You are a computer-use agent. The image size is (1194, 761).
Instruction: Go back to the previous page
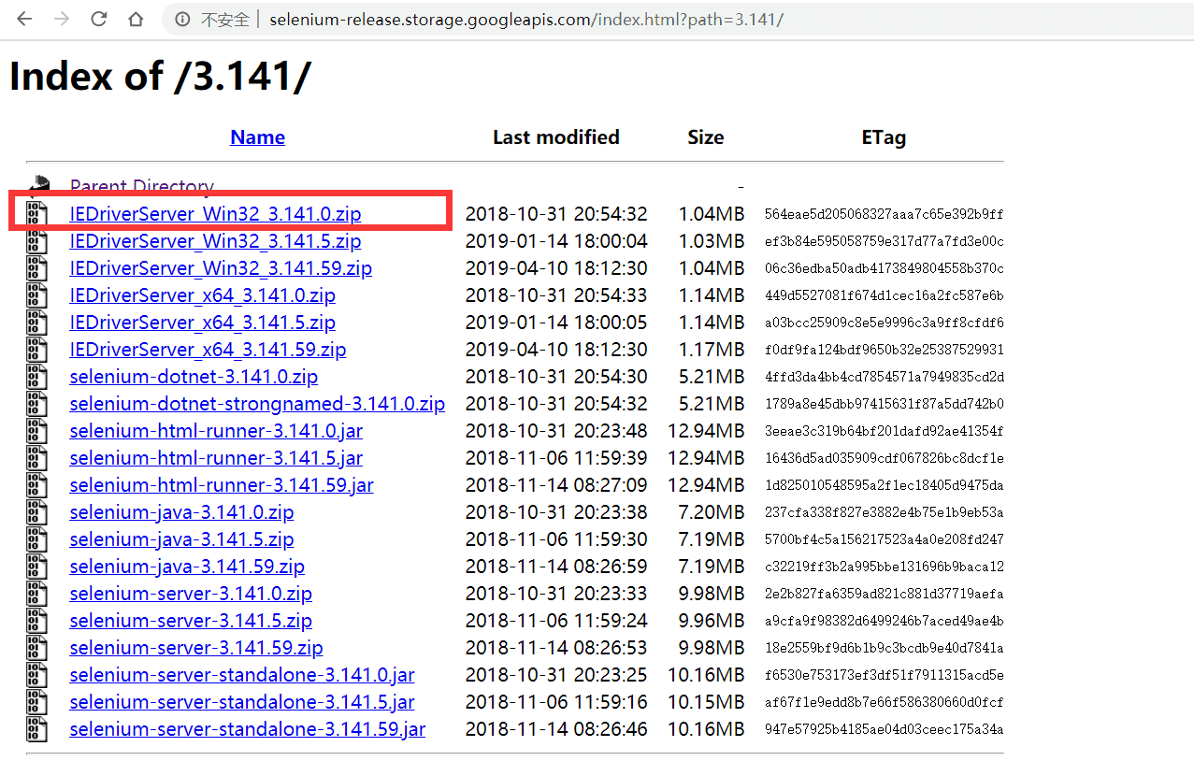[24, 19]
